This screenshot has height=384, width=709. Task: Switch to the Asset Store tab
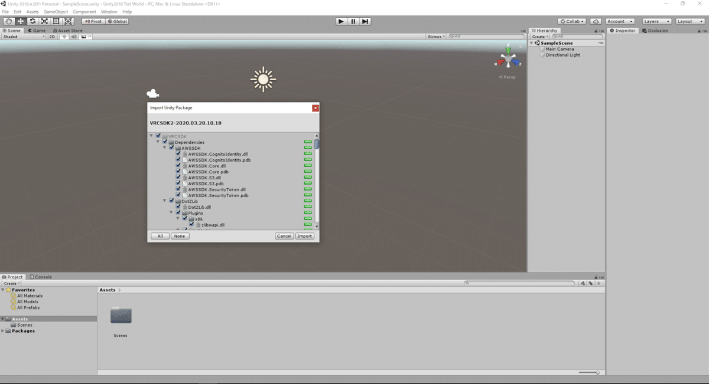[68, 31]
